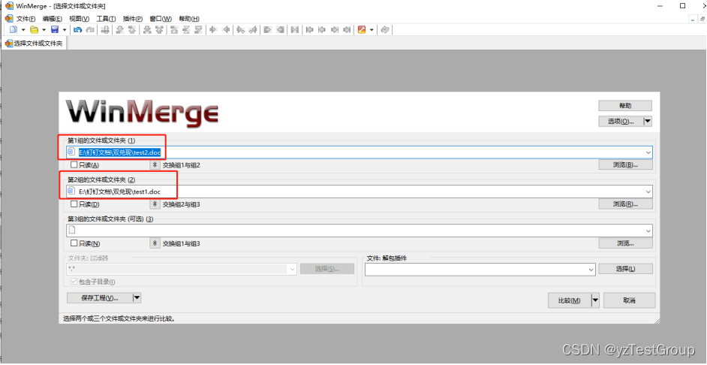Click the 浏览(R)... button
The width and height of the screenshot is (707, 365).
pos(625,204)
